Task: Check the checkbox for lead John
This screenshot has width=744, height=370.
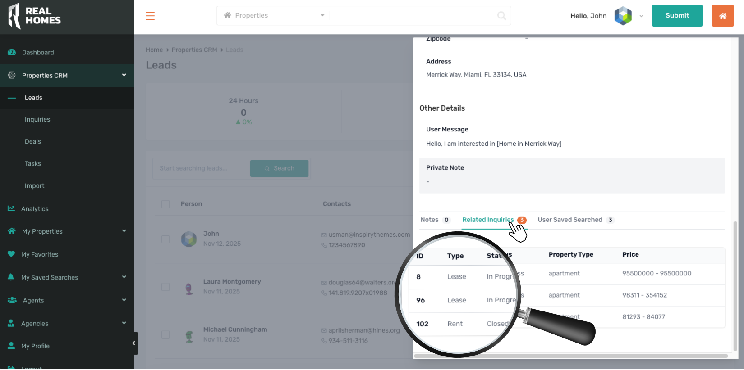Action: pyautogui.click(x=165, y=239)
